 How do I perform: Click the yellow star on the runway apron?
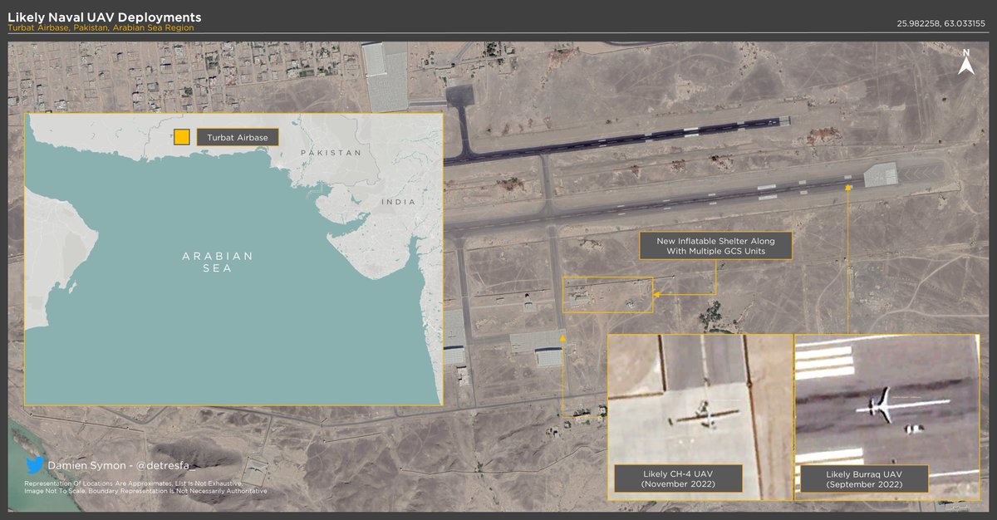[x=847, y=189]
